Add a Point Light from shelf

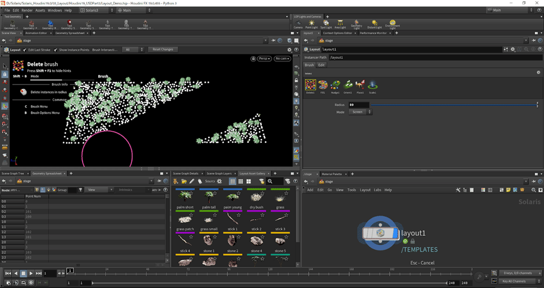(x=311, y=23)
